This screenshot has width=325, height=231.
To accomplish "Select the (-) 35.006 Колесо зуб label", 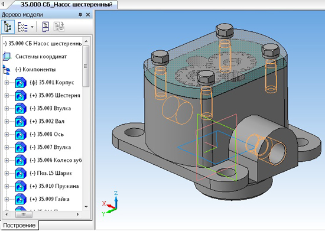I will coord(56,160).
